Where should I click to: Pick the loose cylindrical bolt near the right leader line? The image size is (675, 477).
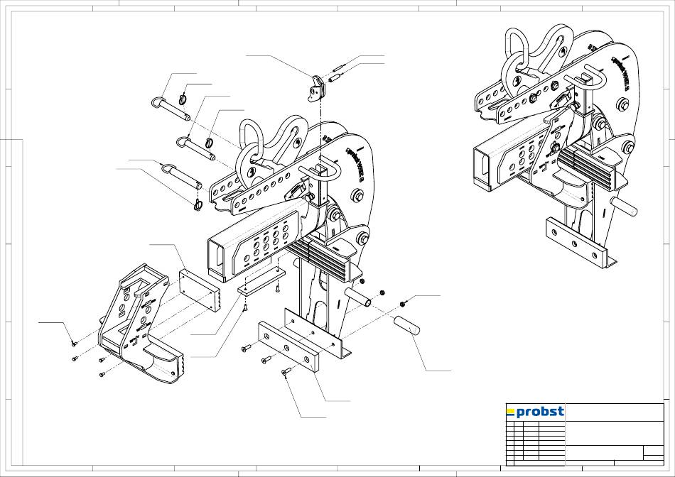click(x=407, y=326)
